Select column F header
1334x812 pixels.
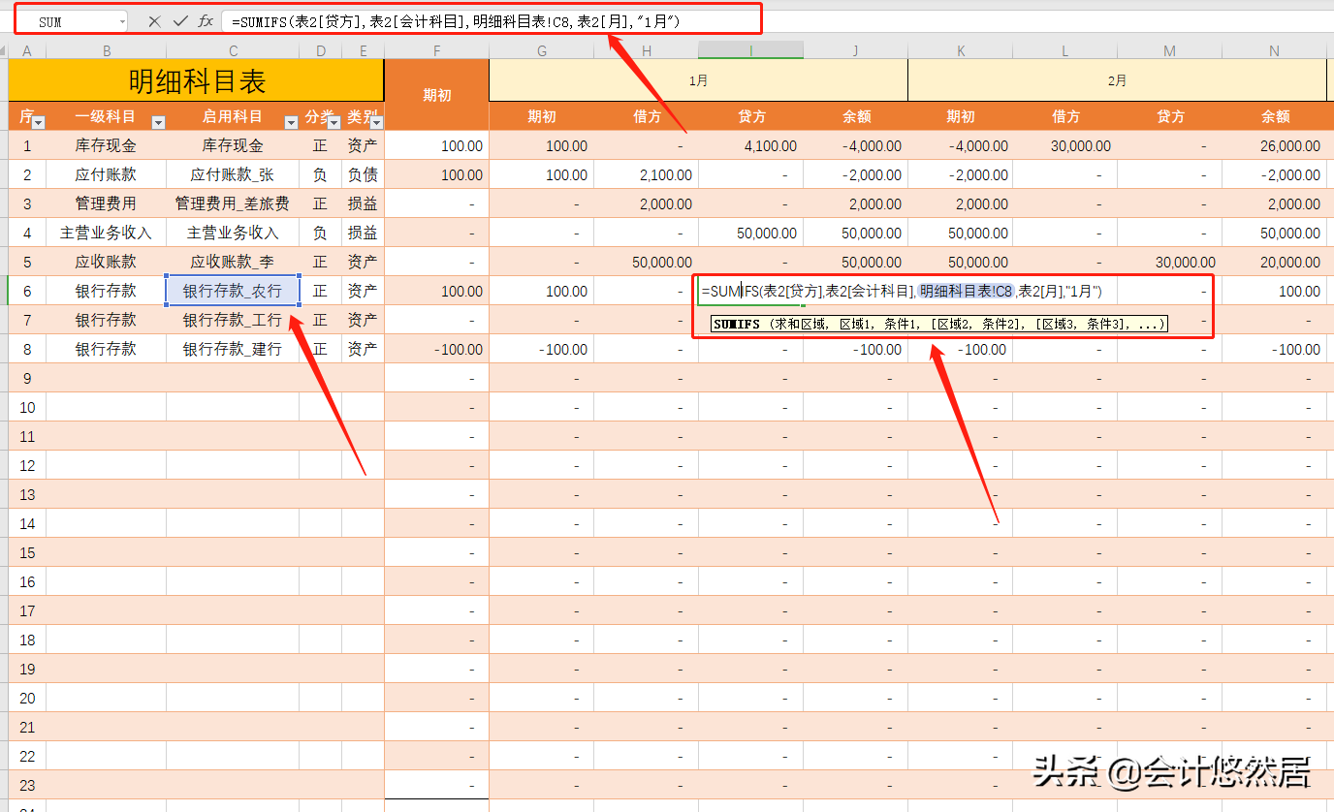(437, 50)
